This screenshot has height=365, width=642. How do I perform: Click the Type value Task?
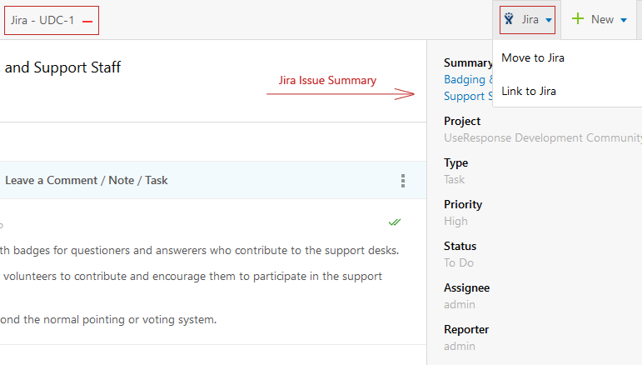(455, 179)
